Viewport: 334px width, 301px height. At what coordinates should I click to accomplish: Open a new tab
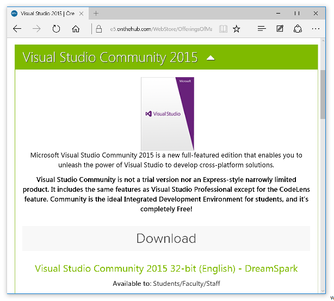(96, 14)
